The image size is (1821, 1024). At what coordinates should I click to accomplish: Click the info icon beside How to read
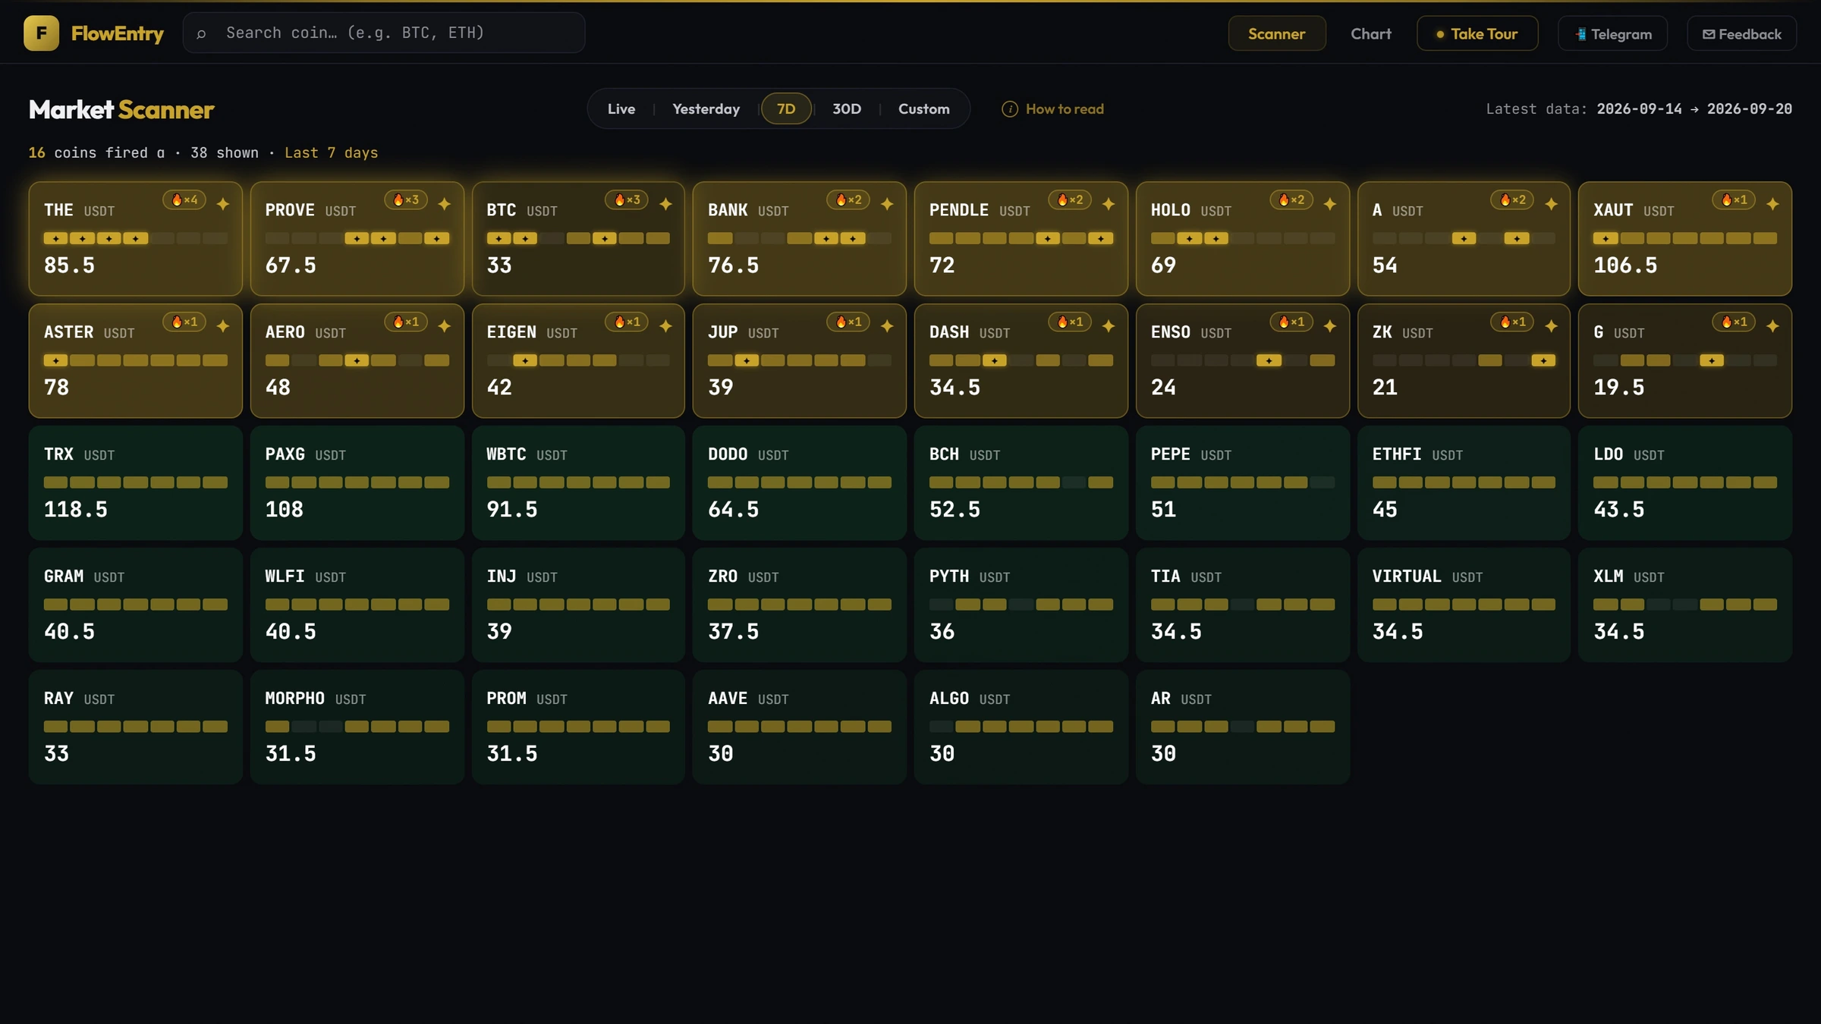(x=1009, y=109)
